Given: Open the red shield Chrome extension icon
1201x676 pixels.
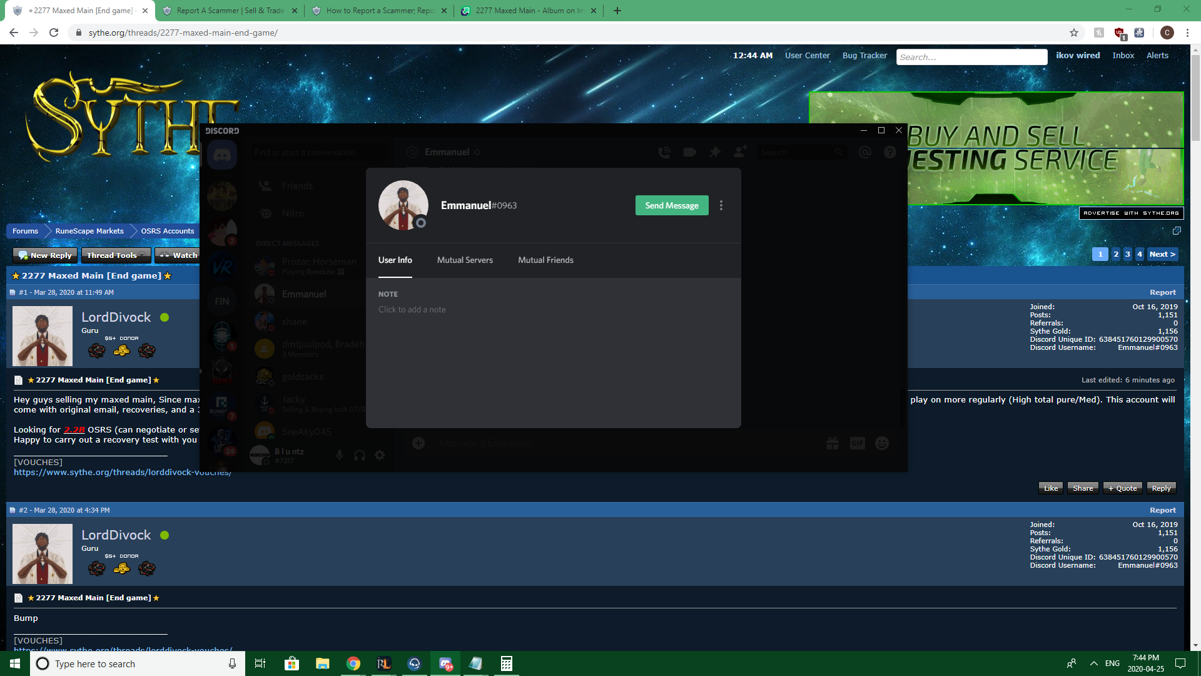Looking at the screenshot, I should [x=1120, y=33].
